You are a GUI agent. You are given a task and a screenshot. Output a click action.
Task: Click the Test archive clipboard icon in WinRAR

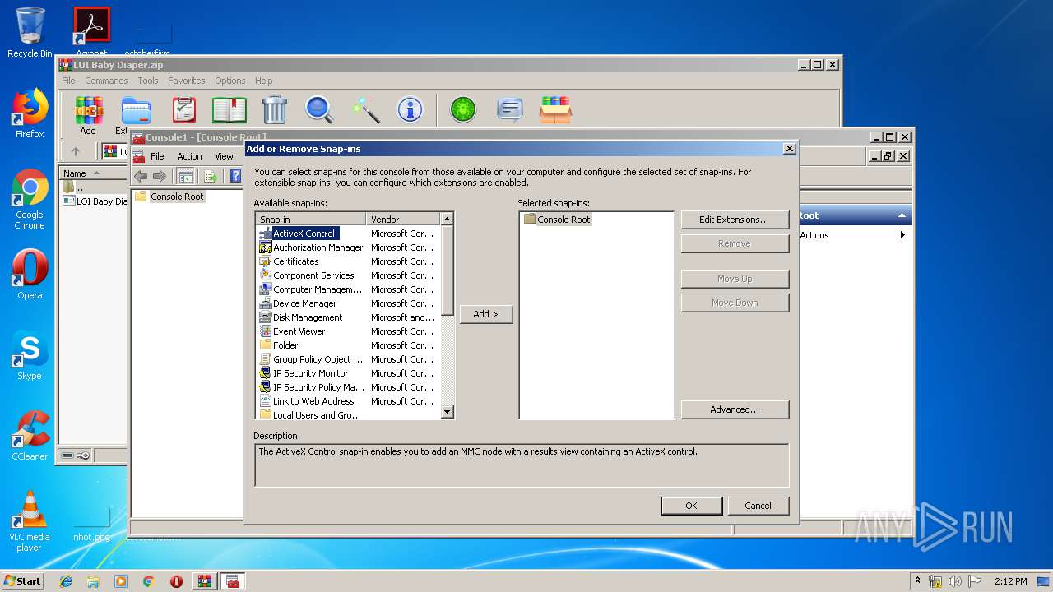(183, 109)
